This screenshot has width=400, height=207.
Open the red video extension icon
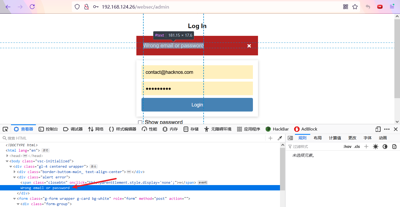point(380,7)
